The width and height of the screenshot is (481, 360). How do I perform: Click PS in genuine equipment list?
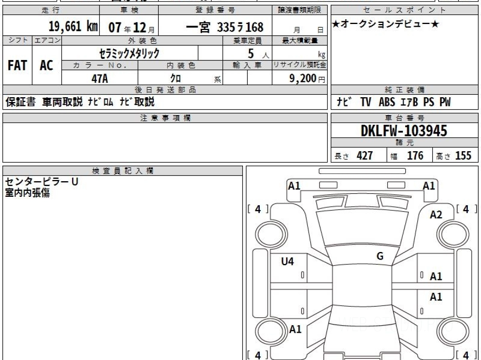428,102
